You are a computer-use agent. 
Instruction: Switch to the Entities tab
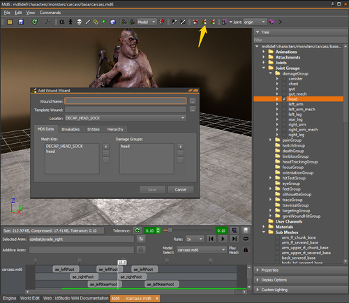(x=94, y=129)
